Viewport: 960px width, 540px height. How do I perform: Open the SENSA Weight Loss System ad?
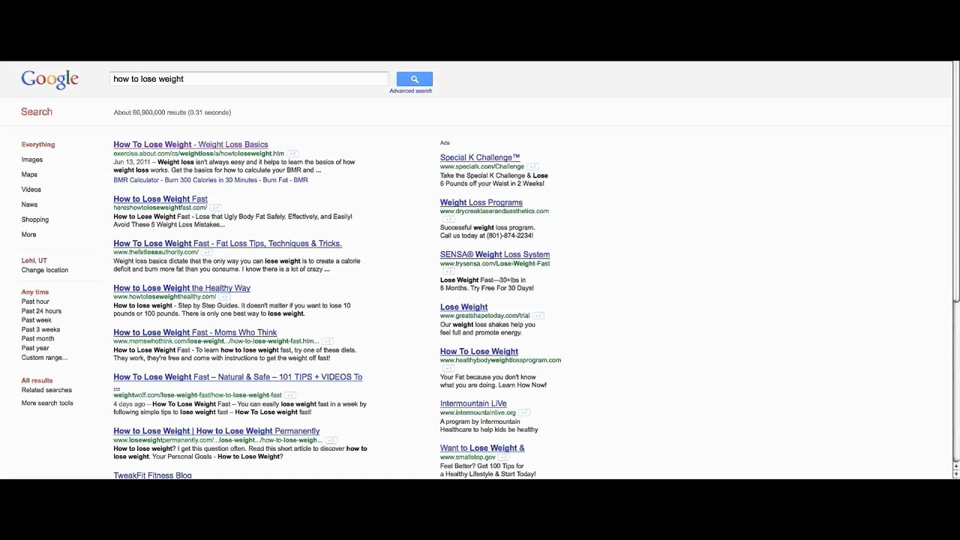495,254
